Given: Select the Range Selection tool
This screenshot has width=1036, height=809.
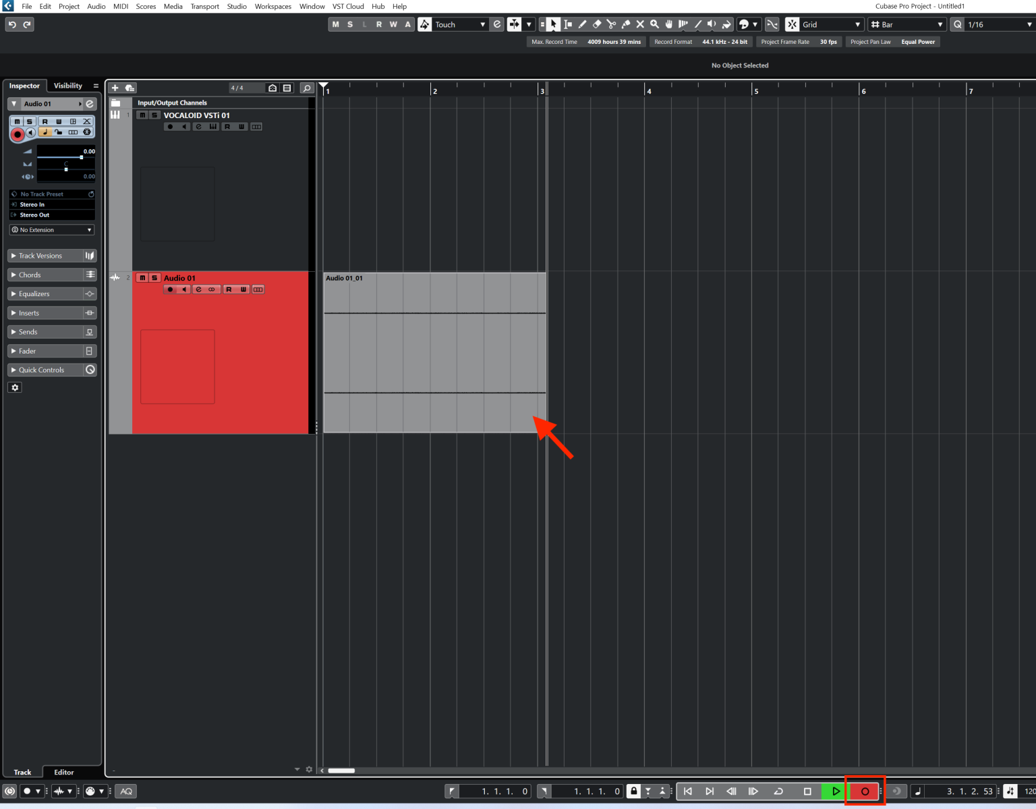Looking at the screenshot, I should (569, 24).
